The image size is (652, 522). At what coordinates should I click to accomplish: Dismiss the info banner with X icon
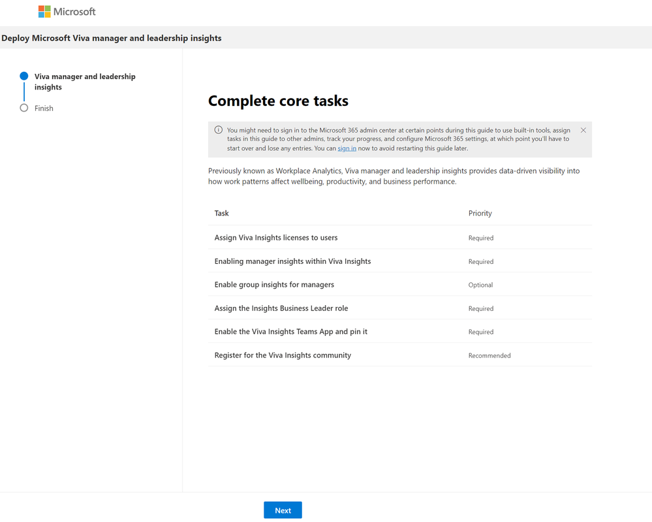pos(583,130)
